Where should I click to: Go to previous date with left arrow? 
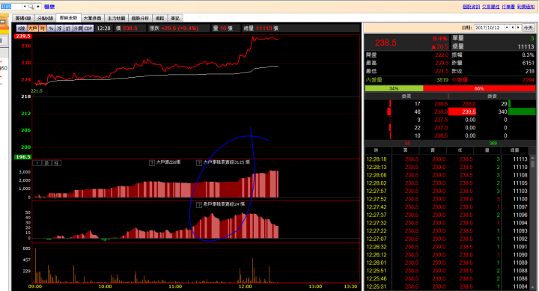click(x=513, y=28)
